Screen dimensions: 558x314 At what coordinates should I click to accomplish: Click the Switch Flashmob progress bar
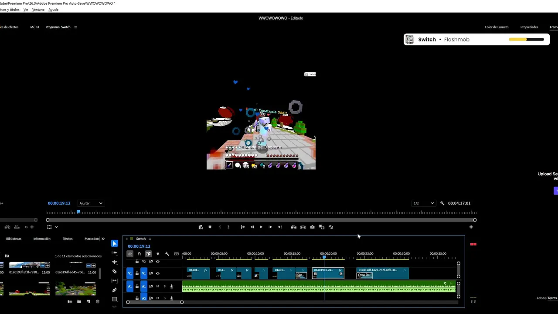tap(526, 39)
